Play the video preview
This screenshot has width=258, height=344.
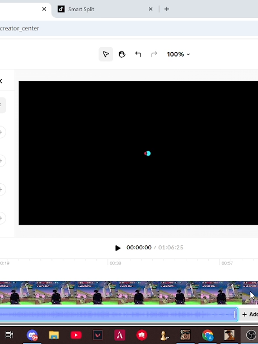click(x=118, y=248)
